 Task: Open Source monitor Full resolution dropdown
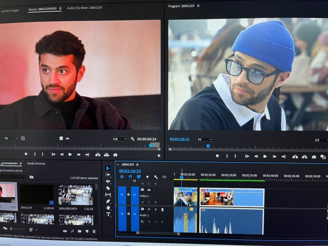tap(119, 139)
